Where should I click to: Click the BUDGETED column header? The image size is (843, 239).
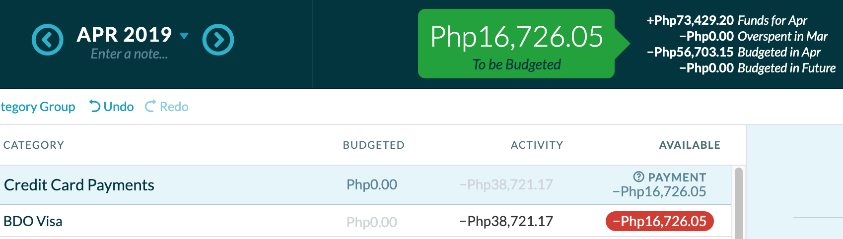[x=374, y=145]
